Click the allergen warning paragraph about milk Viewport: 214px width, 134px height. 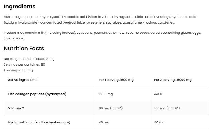102,35
